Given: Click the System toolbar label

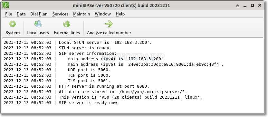Looking at the screenshot, I should coord(13,33).
